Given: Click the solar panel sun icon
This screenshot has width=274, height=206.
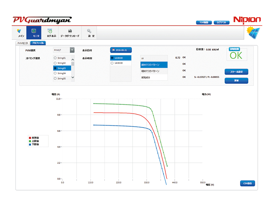Looking at the screenshot, I should pos(254,33).
